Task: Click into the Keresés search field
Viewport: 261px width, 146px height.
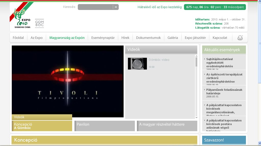Action: click(95, 7)
